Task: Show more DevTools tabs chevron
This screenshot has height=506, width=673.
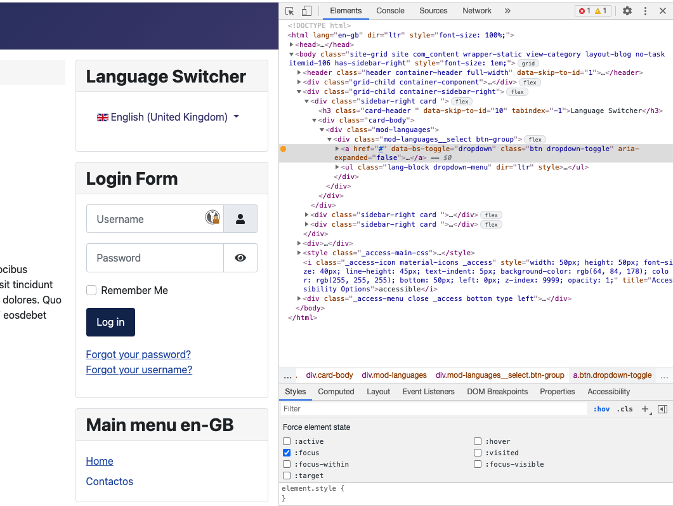Action: click(507, 11)
